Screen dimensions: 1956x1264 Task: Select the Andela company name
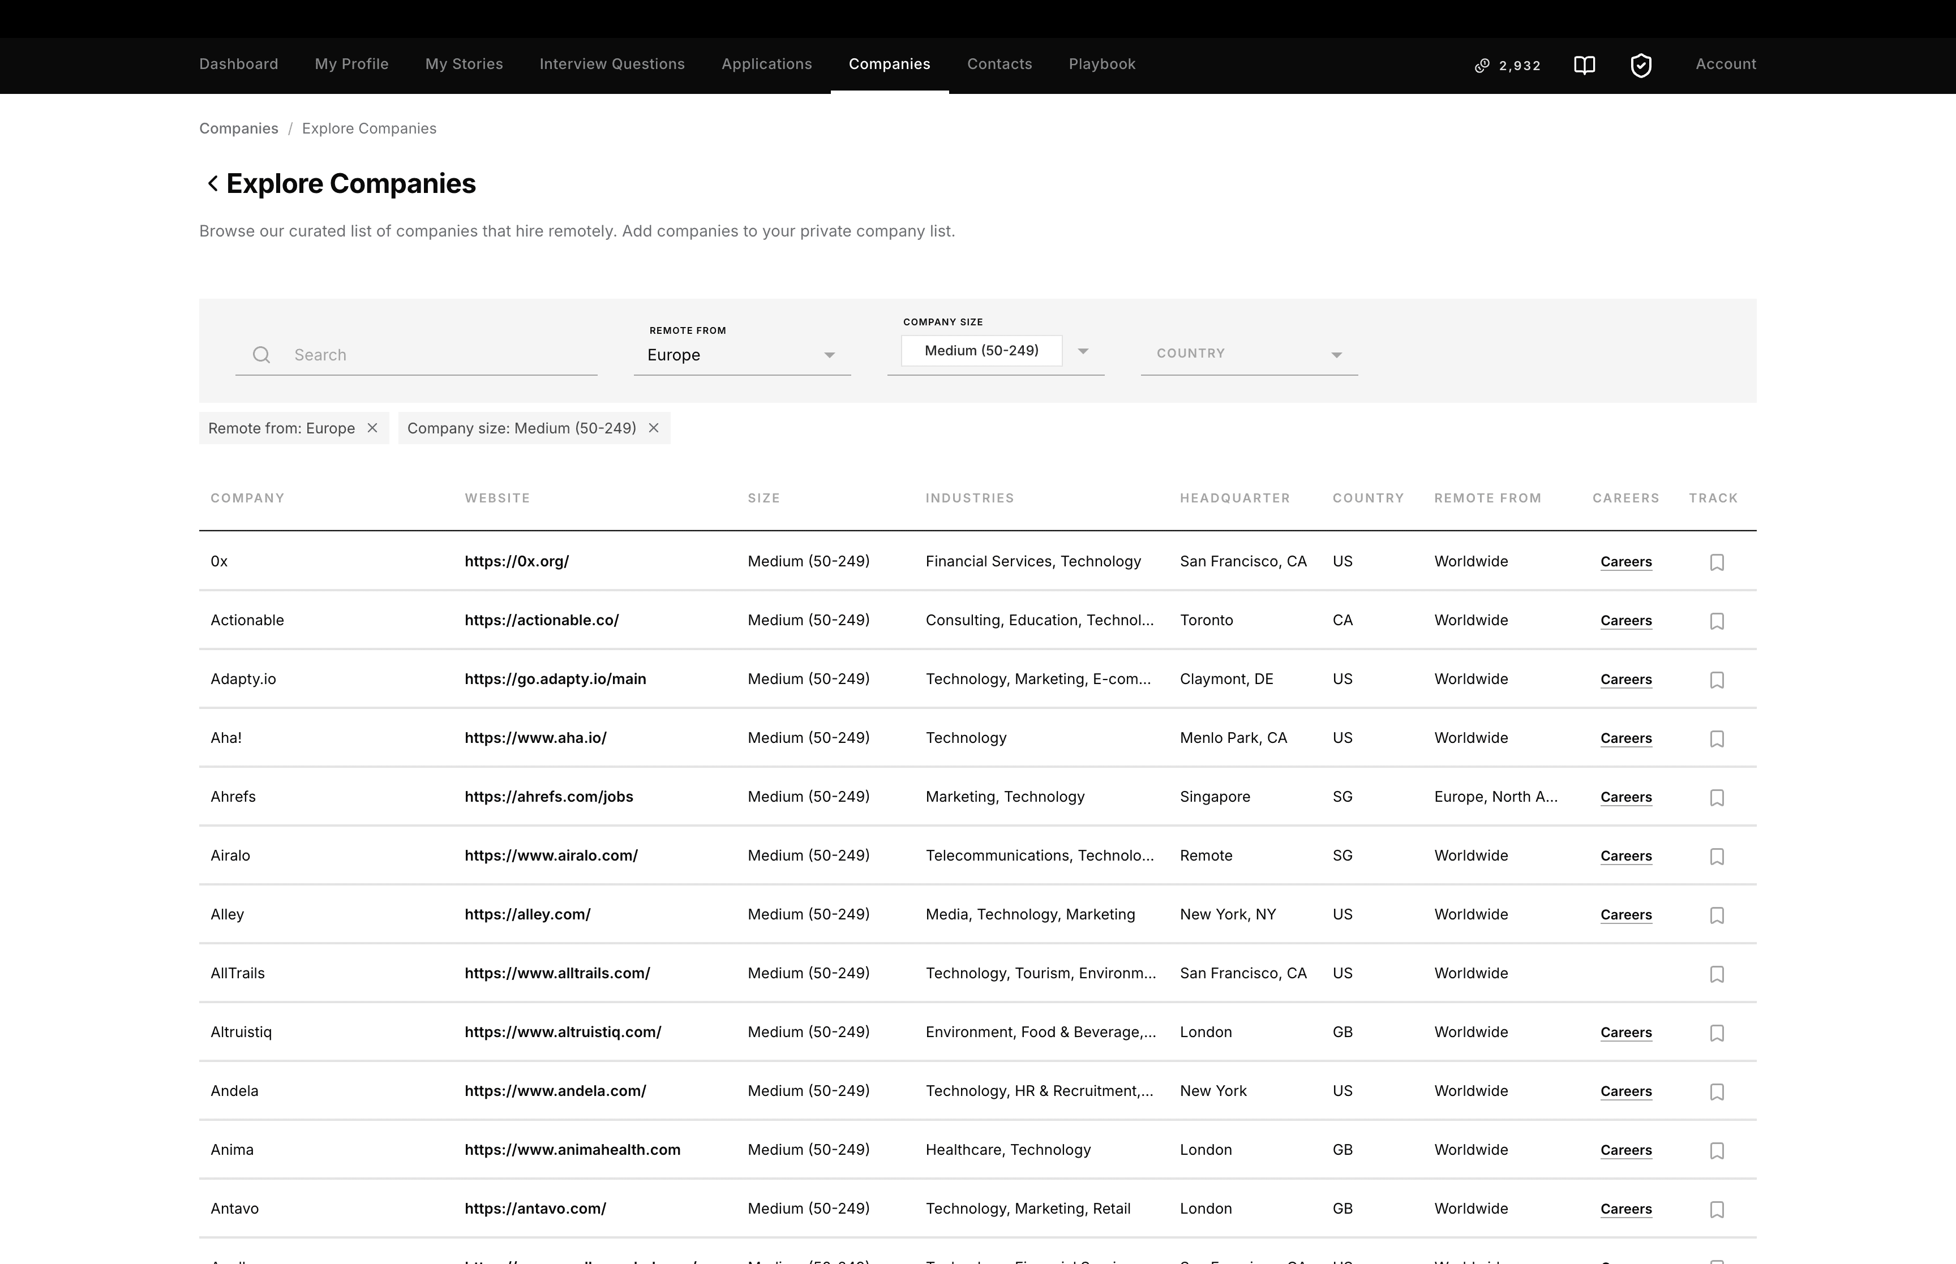click(x=235, y=1091)
